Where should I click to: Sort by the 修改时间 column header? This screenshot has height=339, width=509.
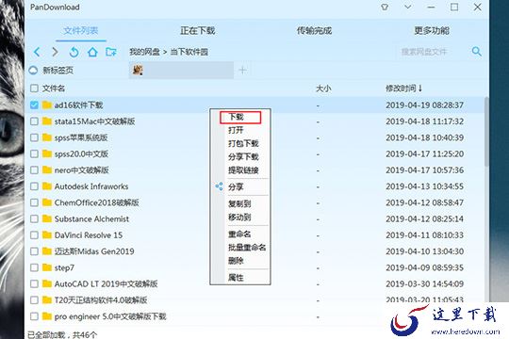(403, 89)
